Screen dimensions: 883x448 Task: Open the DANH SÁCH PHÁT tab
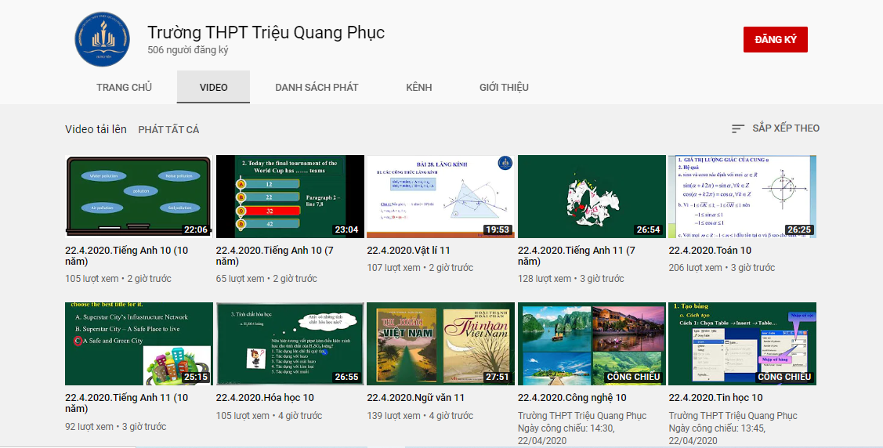(x=317, y=87)
